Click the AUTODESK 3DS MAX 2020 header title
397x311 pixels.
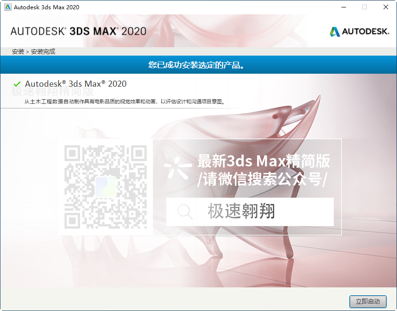coord(78,31)
